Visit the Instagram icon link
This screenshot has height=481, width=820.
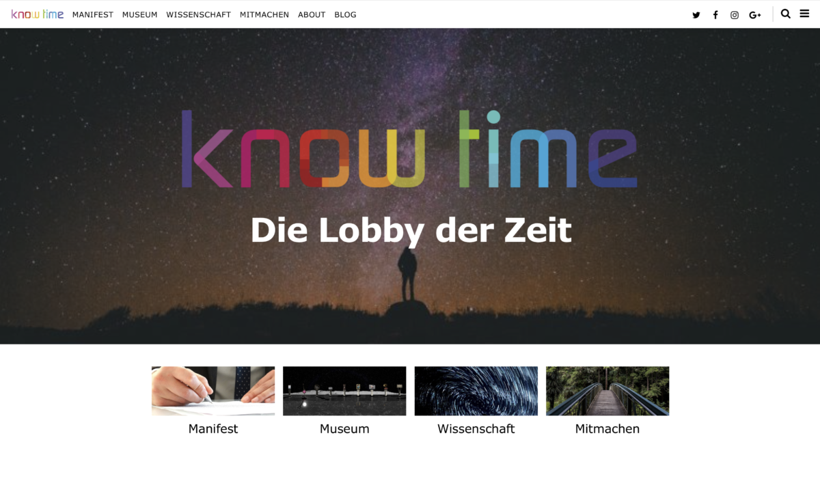[x=735, y=15]
